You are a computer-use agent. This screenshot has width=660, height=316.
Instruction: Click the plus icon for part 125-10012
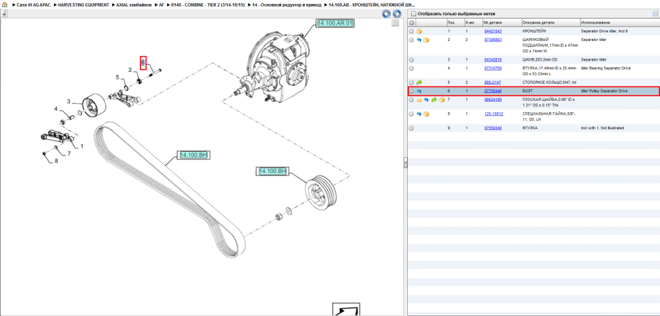pyautogui.click(x=412, y=113)
